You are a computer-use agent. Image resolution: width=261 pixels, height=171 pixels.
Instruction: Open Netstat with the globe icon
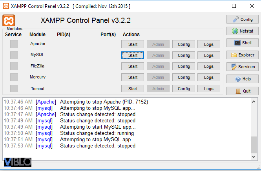[235, 31]
